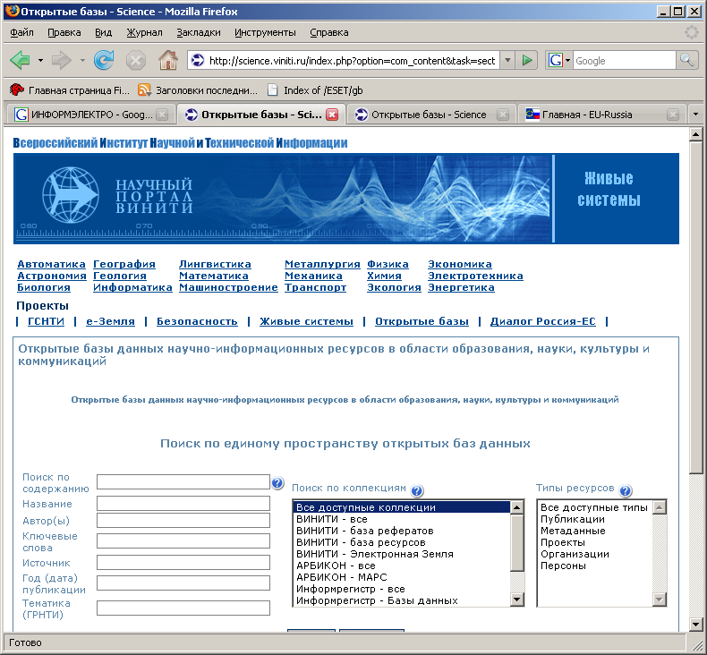Open RSS bookmark 'Заголовки последни...'
The height and width of the screenshot is (655, 707).
click(x=198, y=90)
